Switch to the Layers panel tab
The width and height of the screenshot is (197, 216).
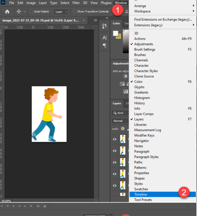pos(117,103)
